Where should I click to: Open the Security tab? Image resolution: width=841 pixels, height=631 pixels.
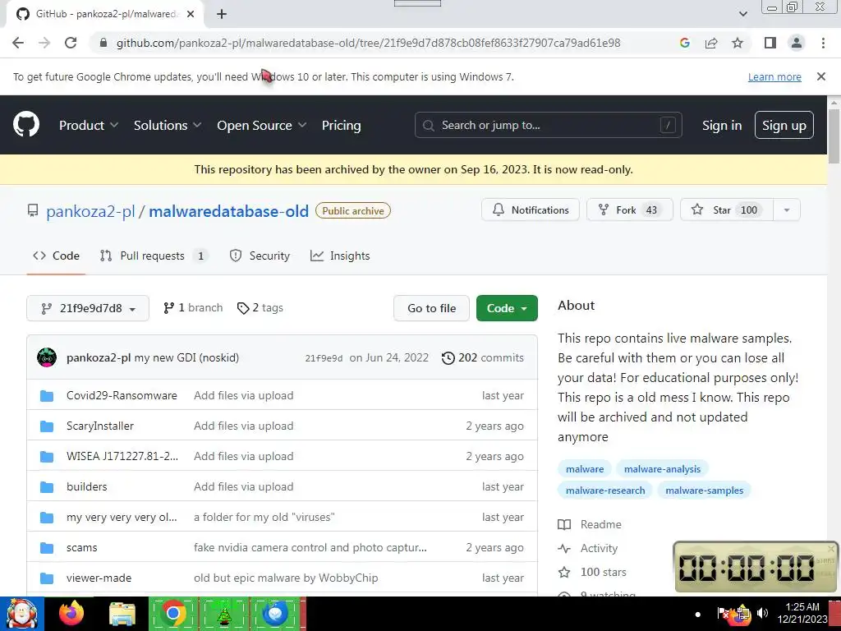click(x=260, y=256)
